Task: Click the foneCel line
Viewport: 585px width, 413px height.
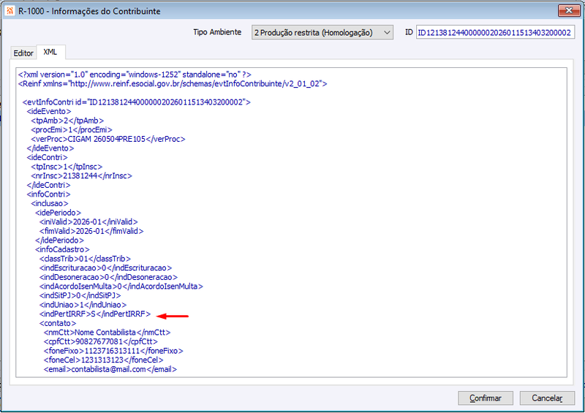Action: click(104, 360)
